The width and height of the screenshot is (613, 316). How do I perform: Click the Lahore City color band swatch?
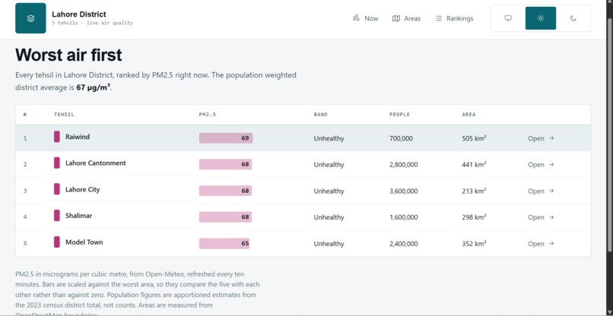57,189
